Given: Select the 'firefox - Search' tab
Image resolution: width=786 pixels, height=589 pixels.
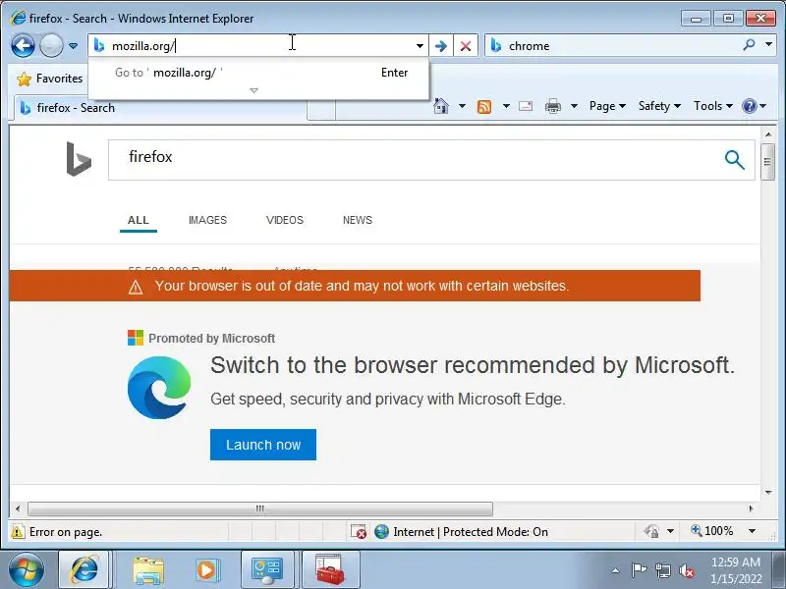Looking at the screenshot, I should coord(160,108).
